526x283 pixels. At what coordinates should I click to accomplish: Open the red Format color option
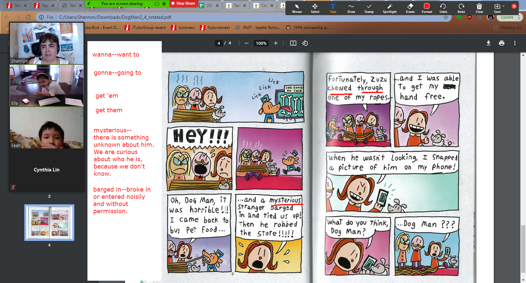(427, 8)
